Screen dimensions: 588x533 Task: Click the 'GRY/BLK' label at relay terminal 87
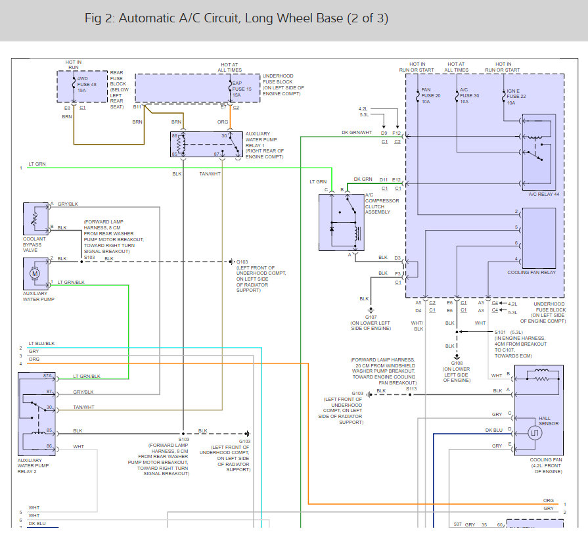[x=83, y=392]
